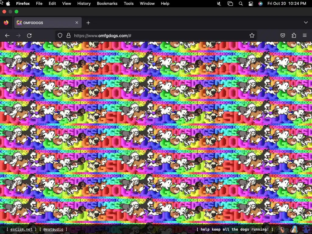Open tracking protection shield icon
The image size is (312, 234).
coord(60,36)
